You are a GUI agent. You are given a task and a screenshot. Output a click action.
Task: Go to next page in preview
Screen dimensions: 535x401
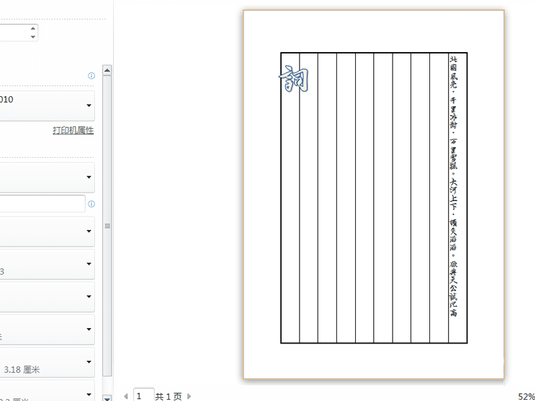(189, 396)
